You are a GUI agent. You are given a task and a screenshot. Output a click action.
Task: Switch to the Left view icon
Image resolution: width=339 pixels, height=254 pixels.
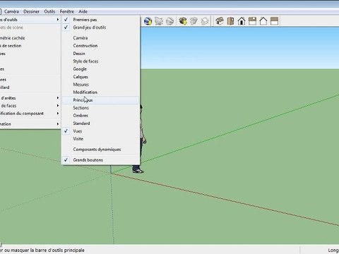[x=275, y=21]
